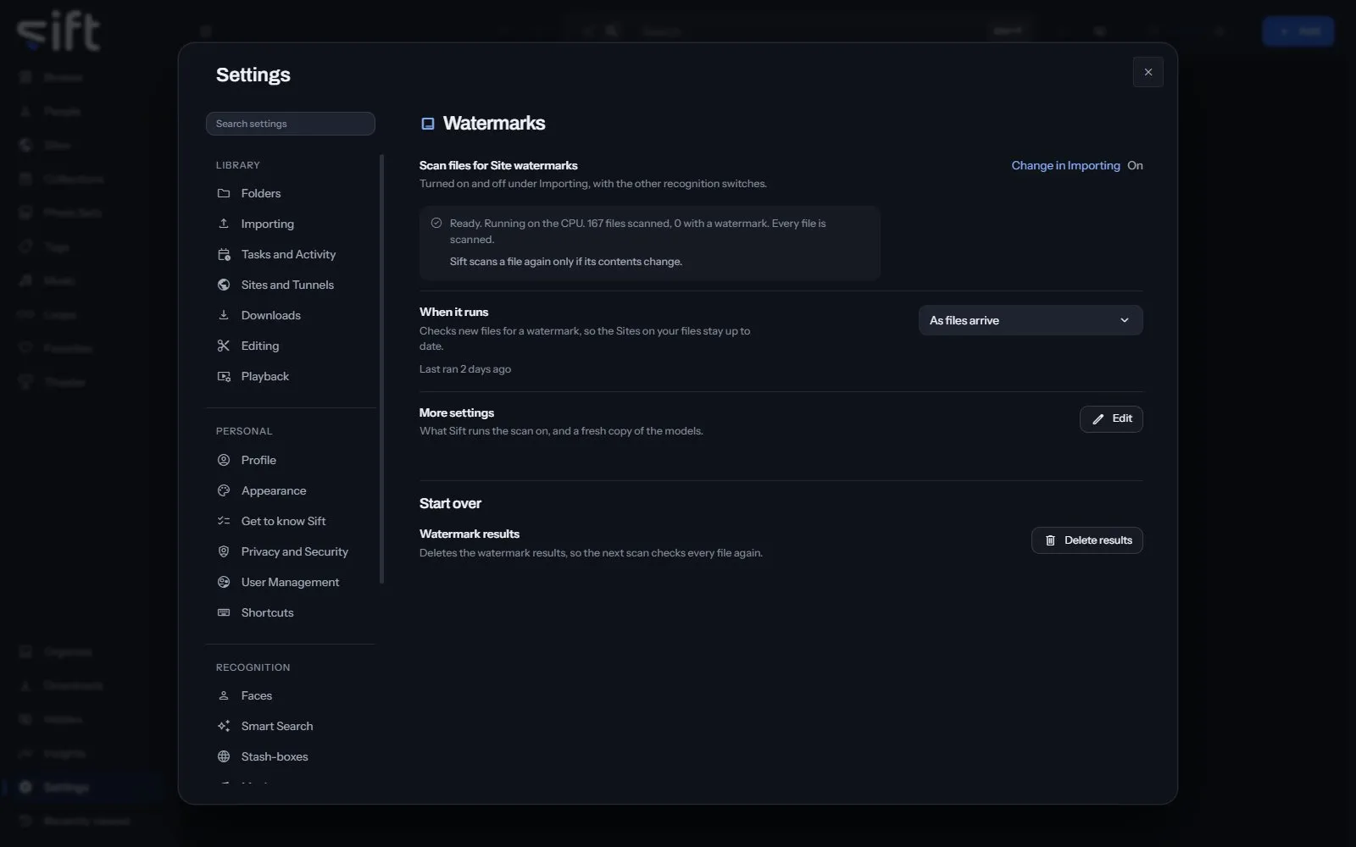Screen dimensions: 1356x847
Task: Click the PERSONAL section header
Action: pos(244,431)
